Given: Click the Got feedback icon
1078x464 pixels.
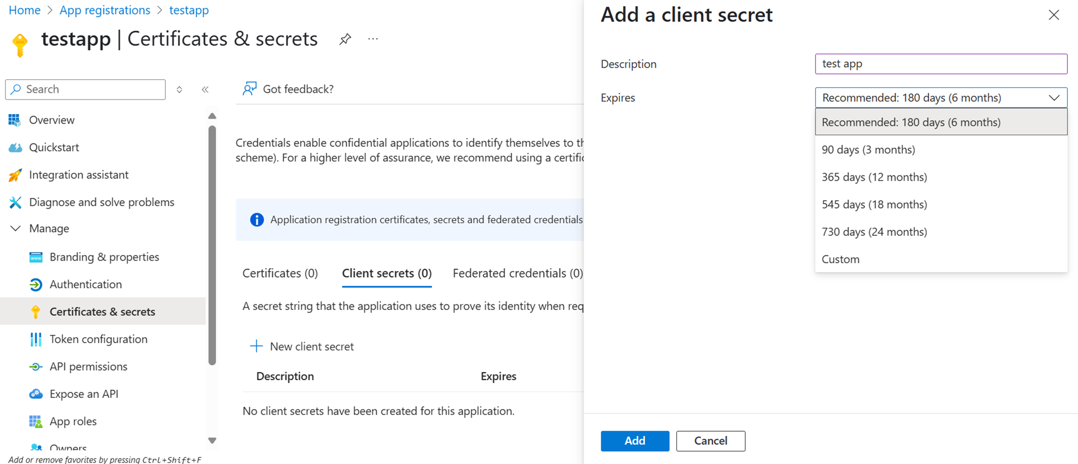Looking at the screenshot, I should click(x=249, y=89).
